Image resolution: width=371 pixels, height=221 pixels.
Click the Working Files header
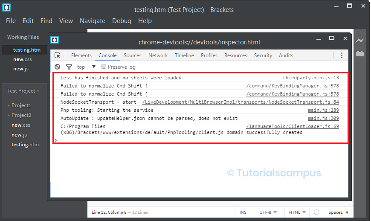click(x=23, y=37)
